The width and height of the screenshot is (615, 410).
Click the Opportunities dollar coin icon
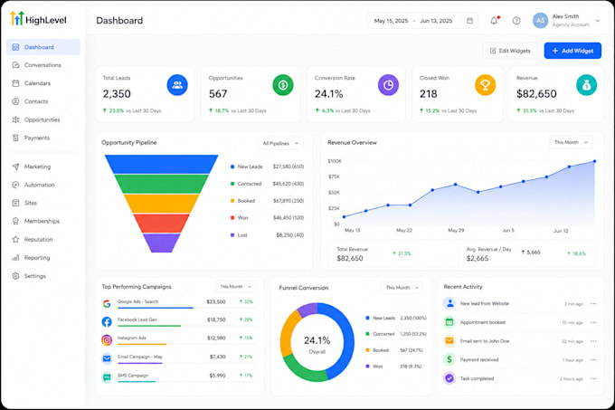(x=283, y=85)
